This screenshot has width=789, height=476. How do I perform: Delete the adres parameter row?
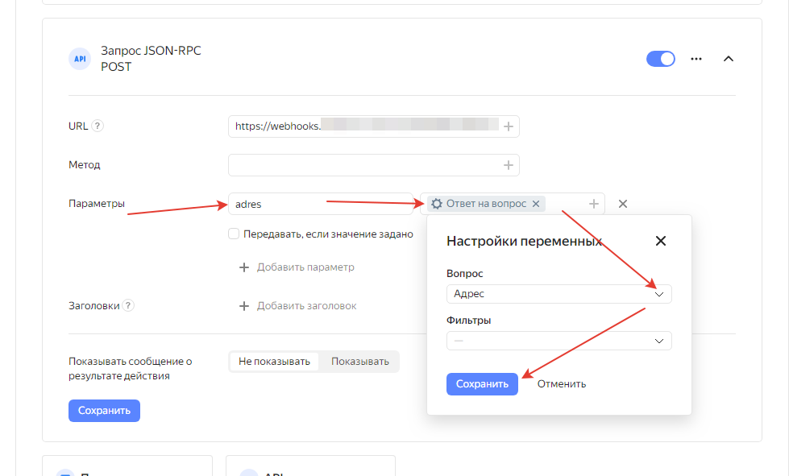(622, 204)
